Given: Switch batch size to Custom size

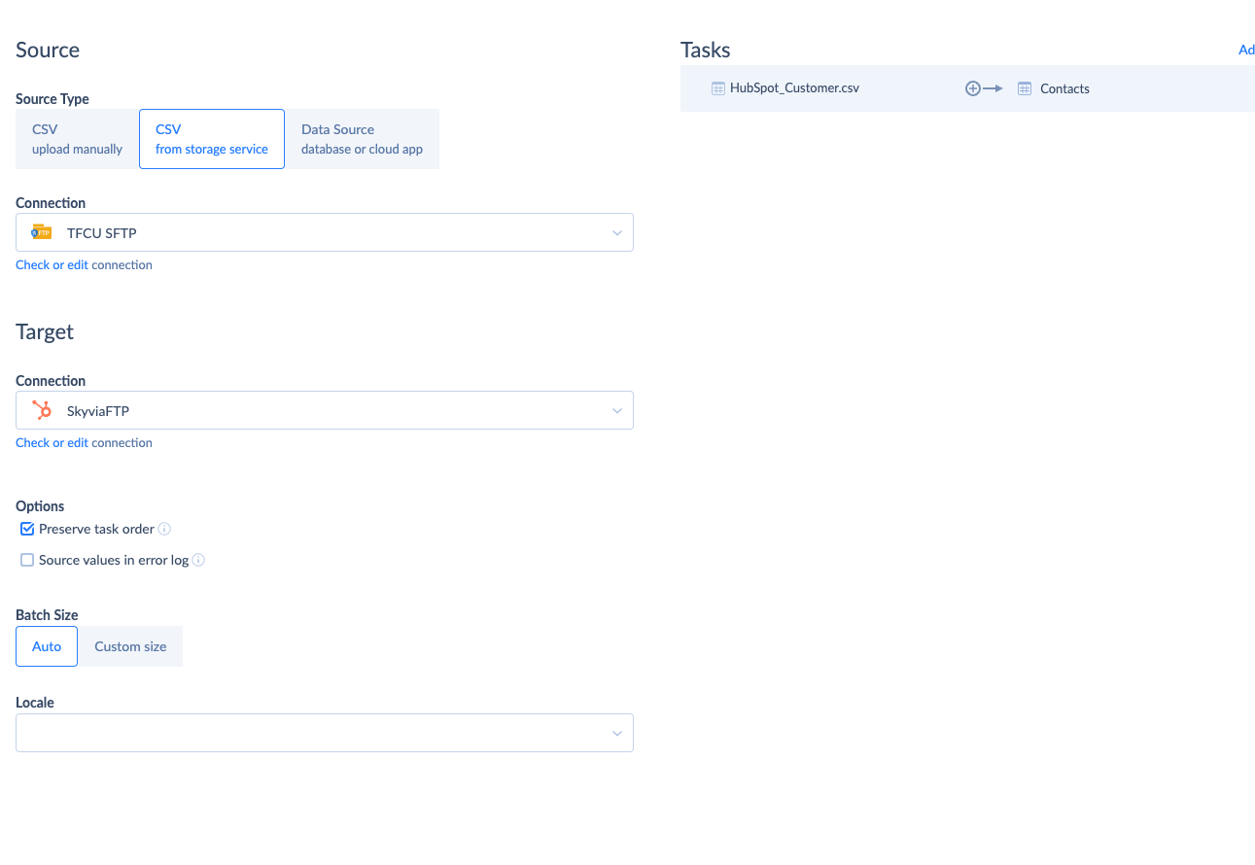Looking at the screenshot, I should [x=130, y=646].
